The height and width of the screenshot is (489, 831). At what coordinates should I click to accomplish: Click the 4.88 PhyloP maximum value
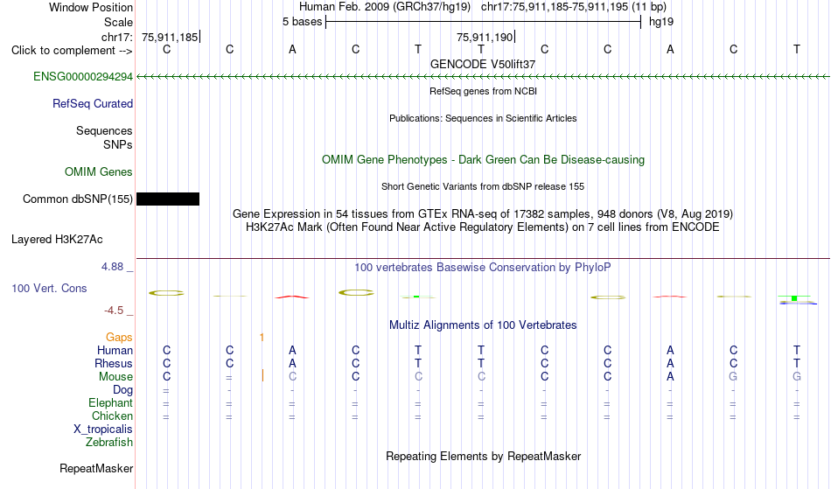pyautogui.click(x=112, y=267)
